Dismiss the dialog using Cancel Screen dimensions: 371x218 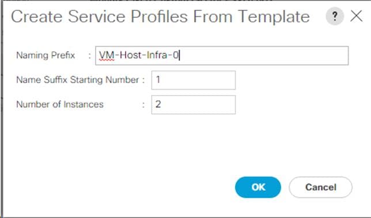pyautogui.click(x=321, y=188)
